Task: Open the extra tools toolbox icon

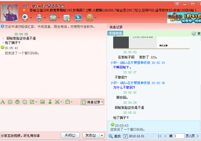Action: click(67, 102)
